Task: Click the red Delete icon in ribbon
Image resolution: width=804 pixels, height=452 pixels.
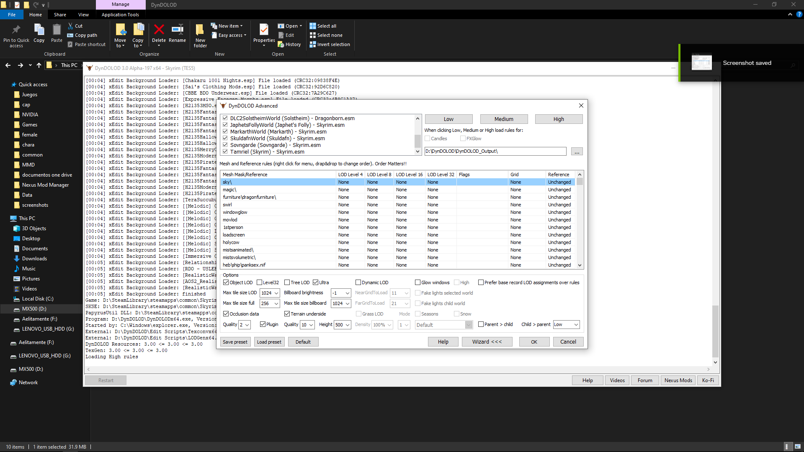Action: 159,30
